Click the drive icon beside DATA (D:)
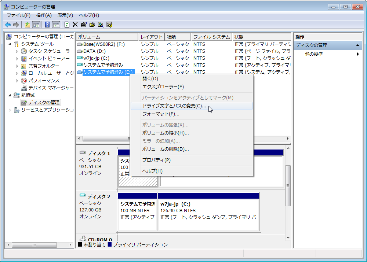 [x=80, y=51]
